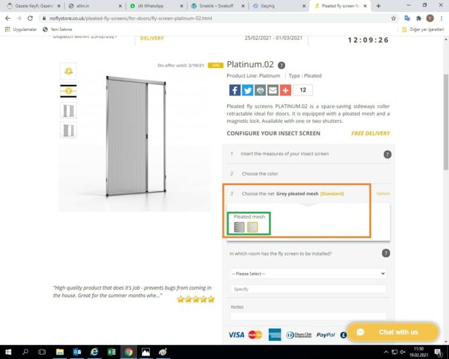Switch to the Sineklik – Sinekoff tab

(x=216, y=6)
